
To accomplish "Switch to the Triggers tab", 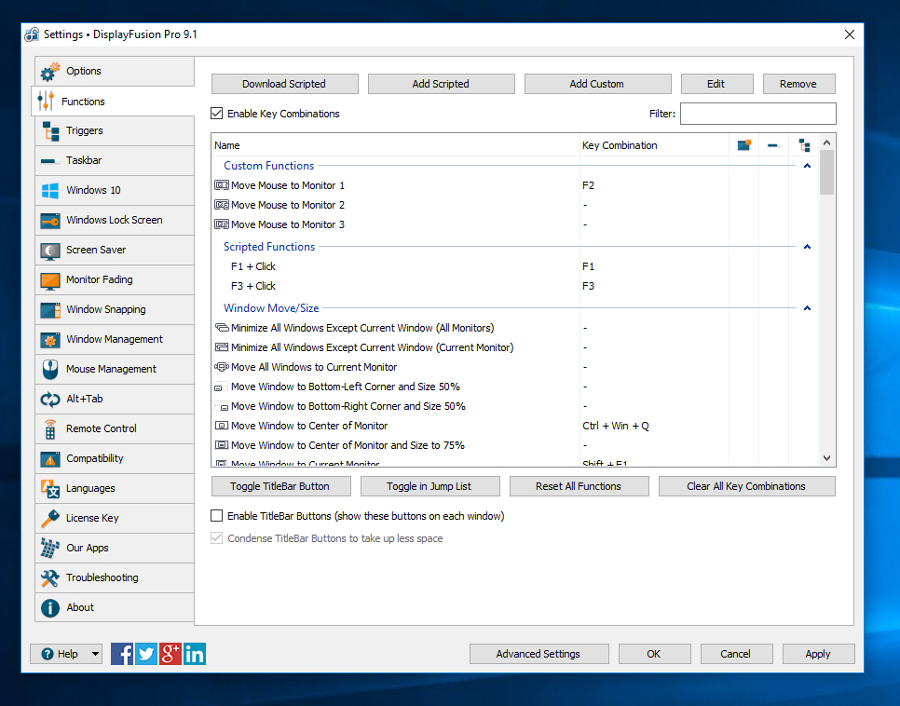I will (x=84, y=130).
